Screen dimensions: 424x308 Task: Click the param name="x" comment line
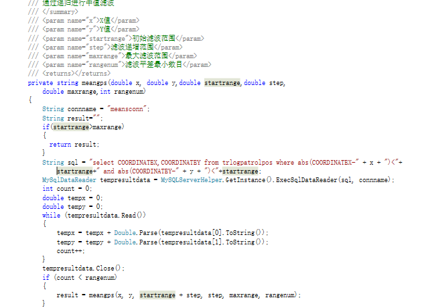tap(84, 21)
